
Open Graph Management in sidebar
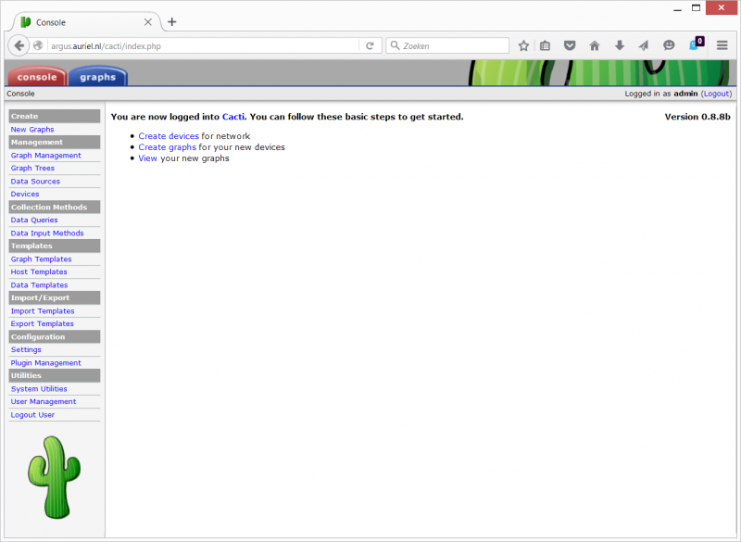point(45,156)
